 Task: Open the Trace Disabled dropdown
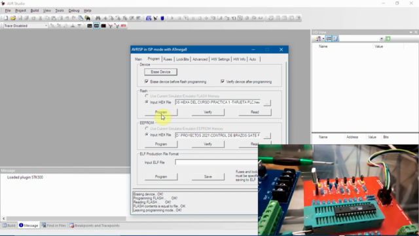[46, 26]
